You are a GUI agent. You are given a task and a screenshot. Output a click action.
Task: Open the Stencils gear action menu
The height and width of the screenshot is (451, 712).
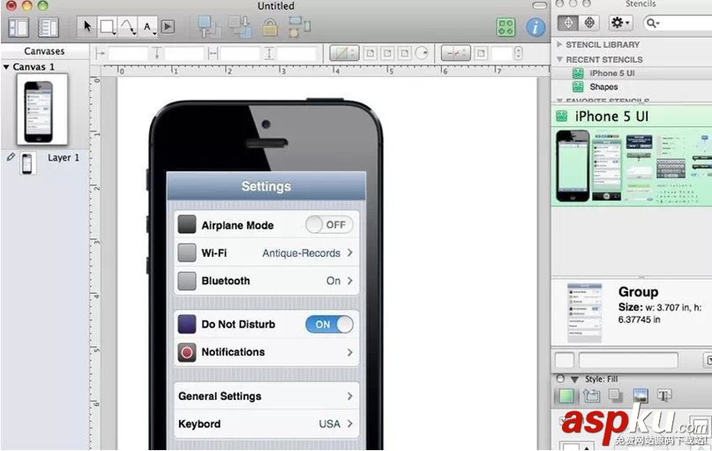click(620, 22)
